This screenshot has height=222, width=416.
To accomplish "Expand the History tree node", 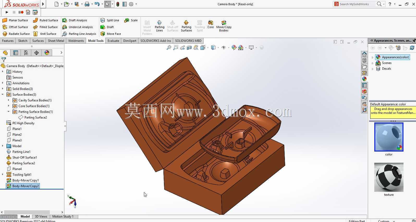I will pyautogui.click(x=3, y=72).
